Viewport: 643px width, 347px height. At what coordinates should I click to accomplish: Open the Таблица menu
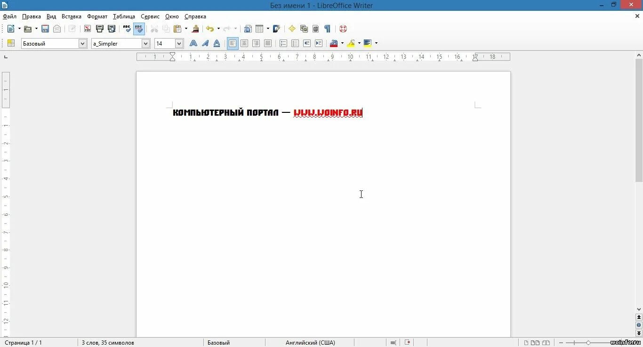[124, 16]
